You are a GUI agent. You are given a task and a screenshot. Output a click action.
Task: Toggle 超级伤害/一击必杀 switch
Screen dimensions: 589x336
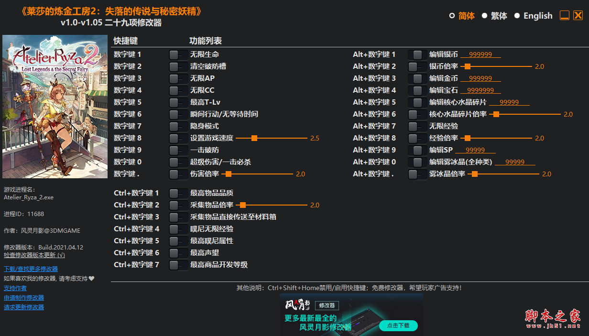click(178, 162)
